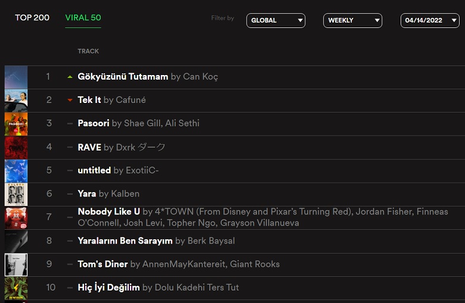Open track Tom's Diner by AnnenMayKantereit
Image resolution: width=465 pixels, height=303 pixels.
(178, 264)
